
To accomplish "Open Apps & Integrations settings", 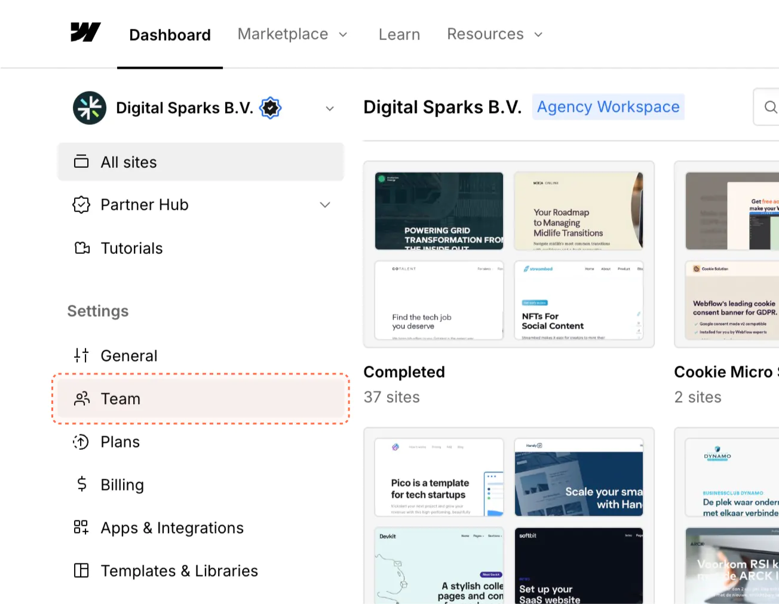I will 201,528.
